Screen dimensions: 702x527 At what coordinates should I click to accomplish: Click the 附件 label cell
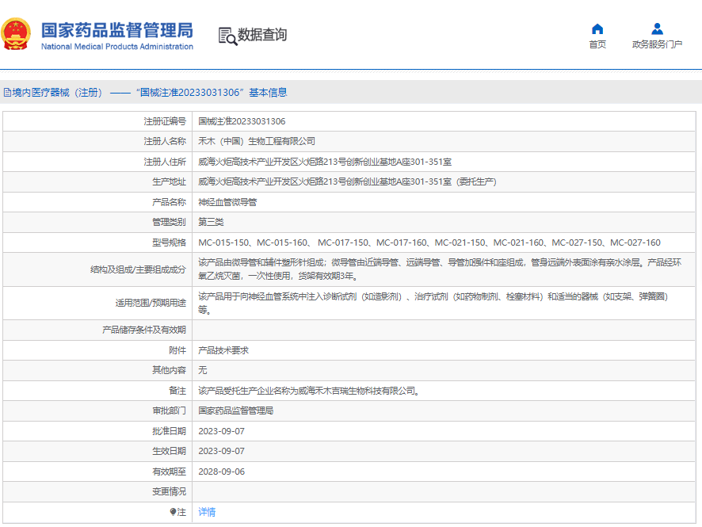coord(97,350)
